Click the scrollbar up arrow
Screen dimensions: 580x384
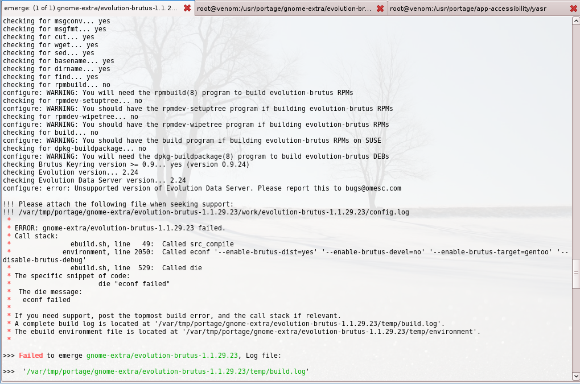(575, 21)
